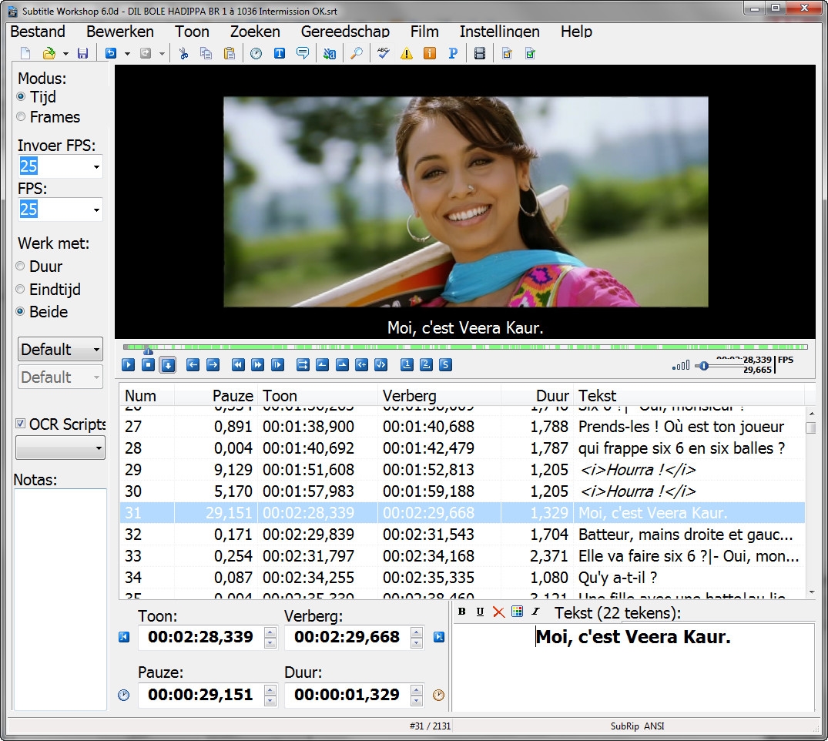Click the spell check ABC icon
This screenshot has width=828, height=741.
(x=383, y=53)
